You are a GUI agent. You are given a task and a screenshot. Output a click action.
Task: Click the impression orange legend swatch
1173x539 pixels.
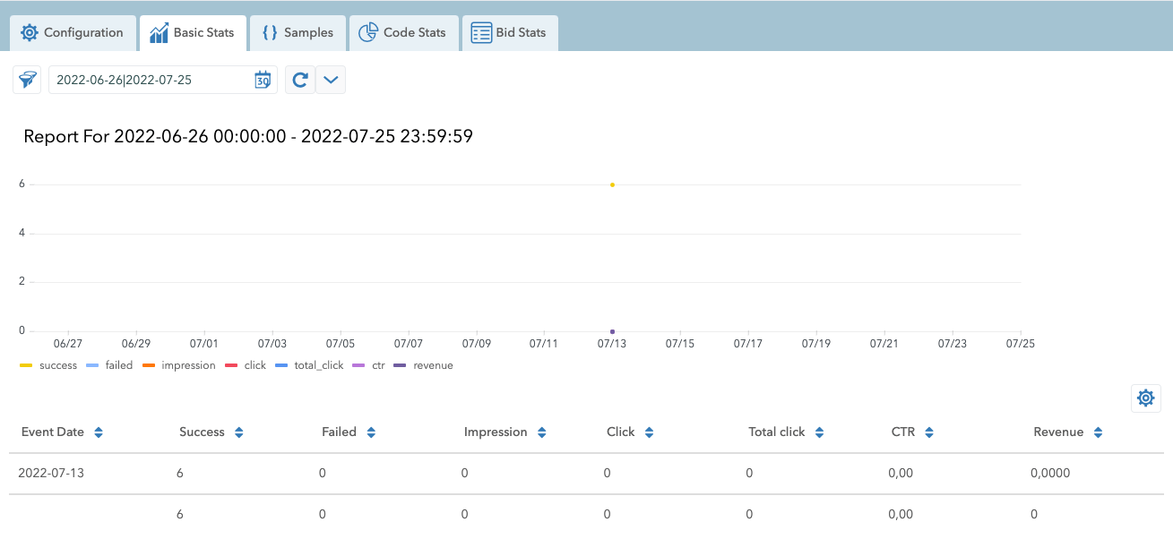pyautogui.click(x=148, y=365)
